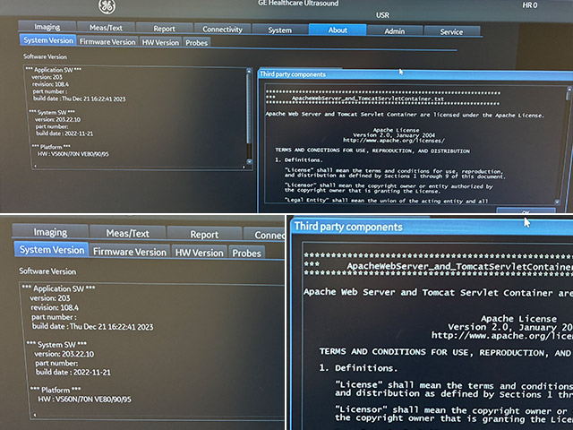Click 'version: 203.22.10' in the top photo
The height and width of the screenshot is (430, 573).
click(x=57, y=119)
